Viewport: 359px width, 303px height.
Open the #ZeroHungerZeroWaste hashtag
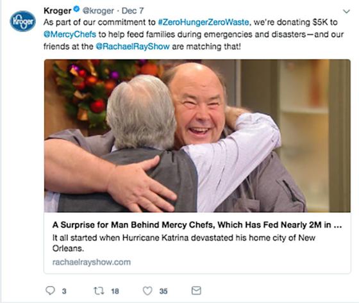(203, 22)
